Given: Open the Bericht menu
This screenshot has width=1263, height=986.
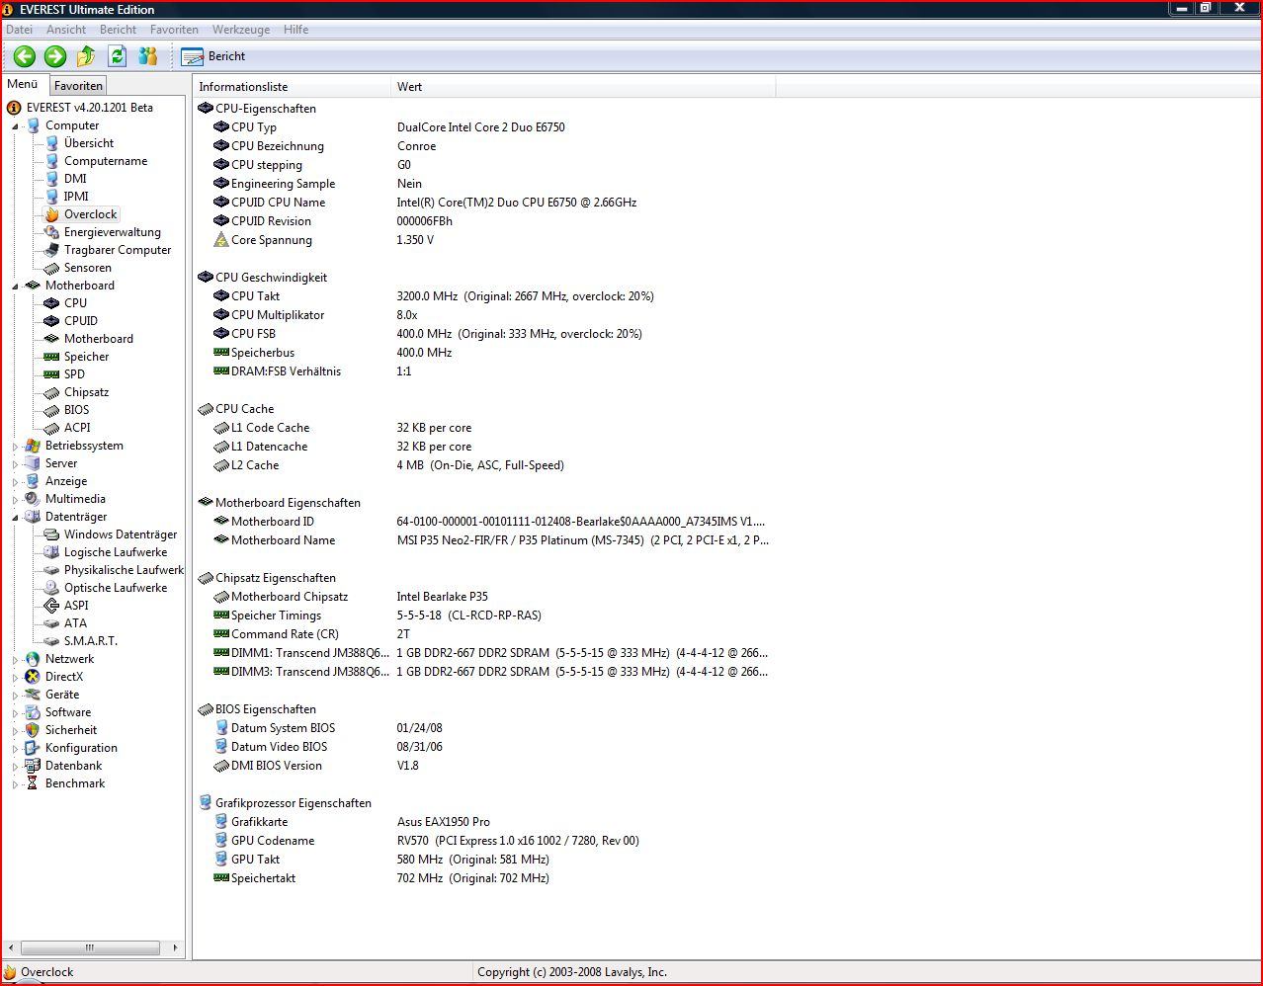Looking at the screenshot, I should (118, 30).
